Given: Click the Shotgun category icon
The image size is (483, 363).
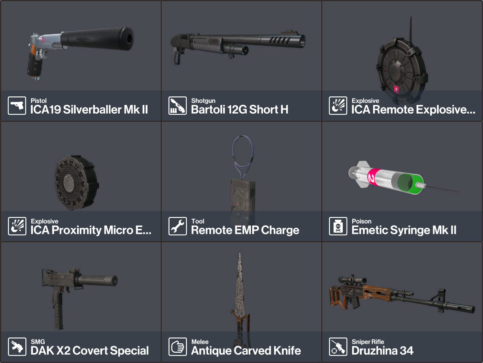Looking at the screenshot, I should (x=177, y=106).
